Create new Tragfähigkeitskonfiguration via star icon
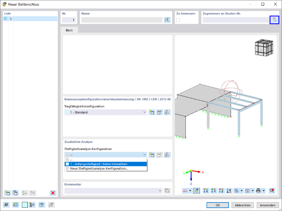Screen dimensions: 282x211 152,113
